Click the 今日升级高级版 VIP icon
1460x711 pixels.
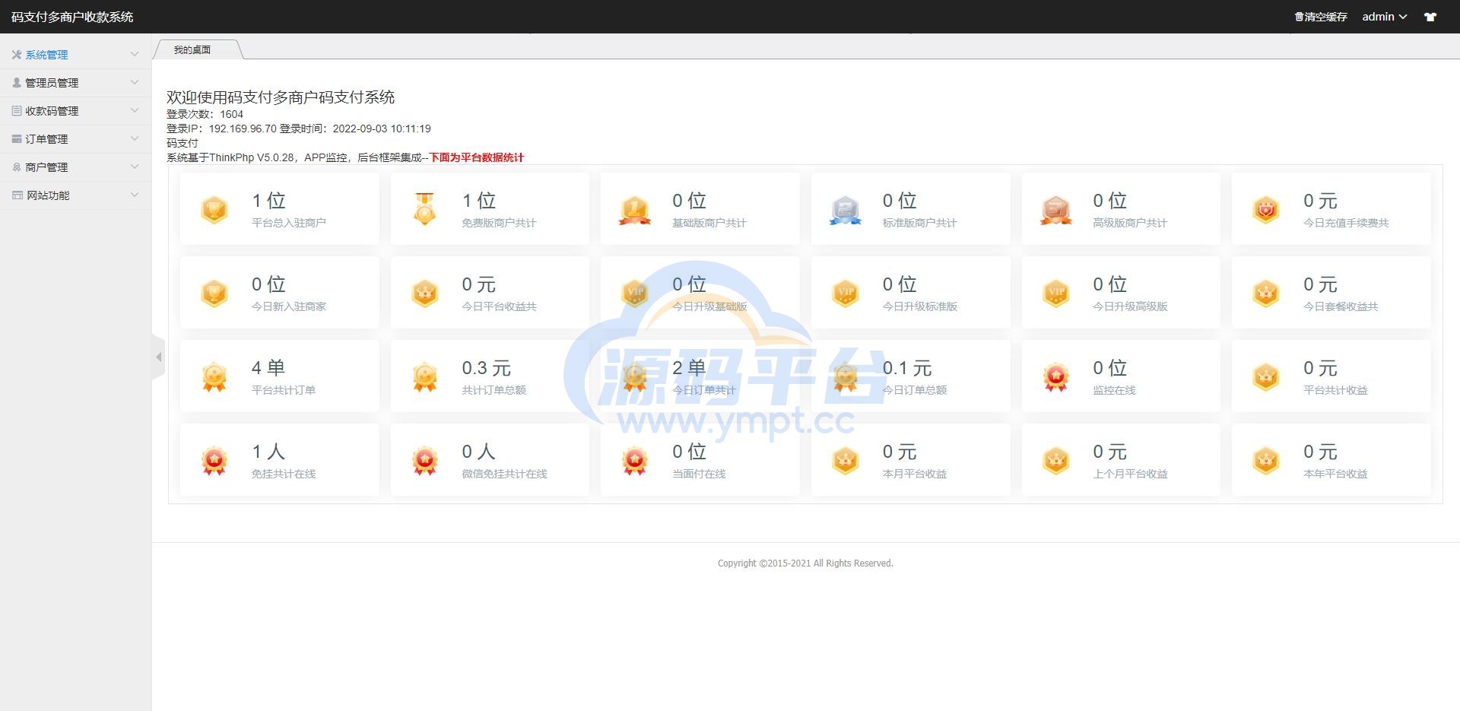tap(1056, 294)
